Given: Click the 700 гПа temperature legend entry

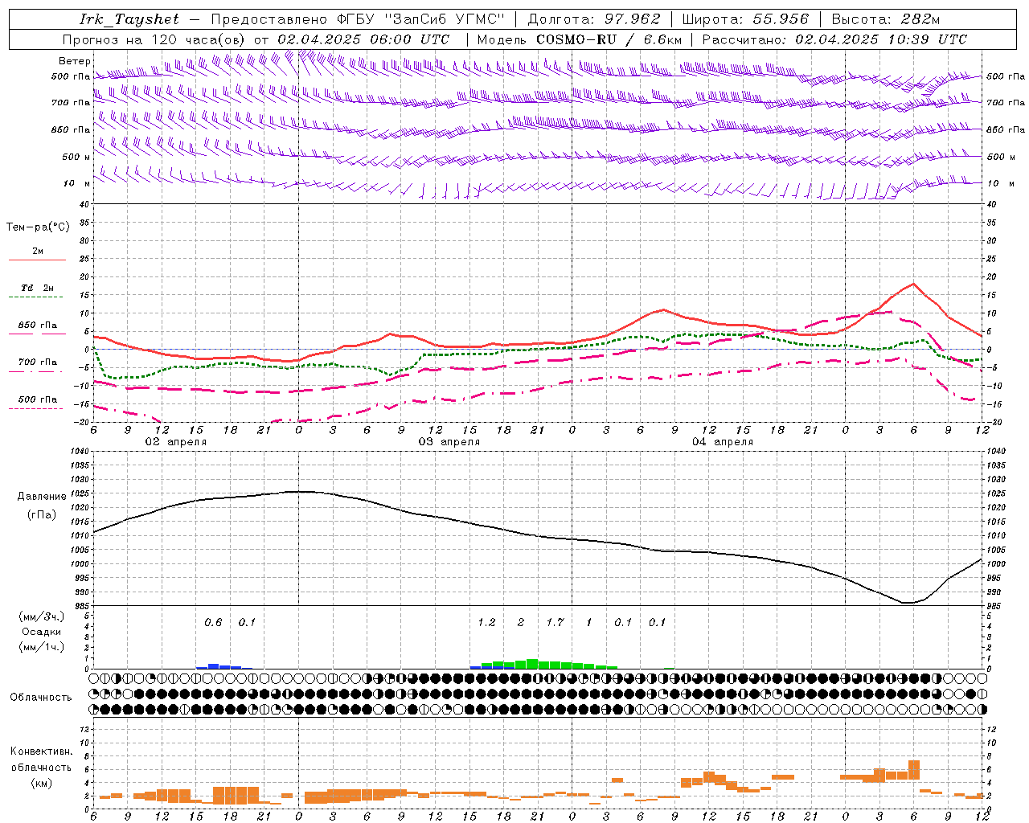Looking at the screenshot, I should [38, 362].
